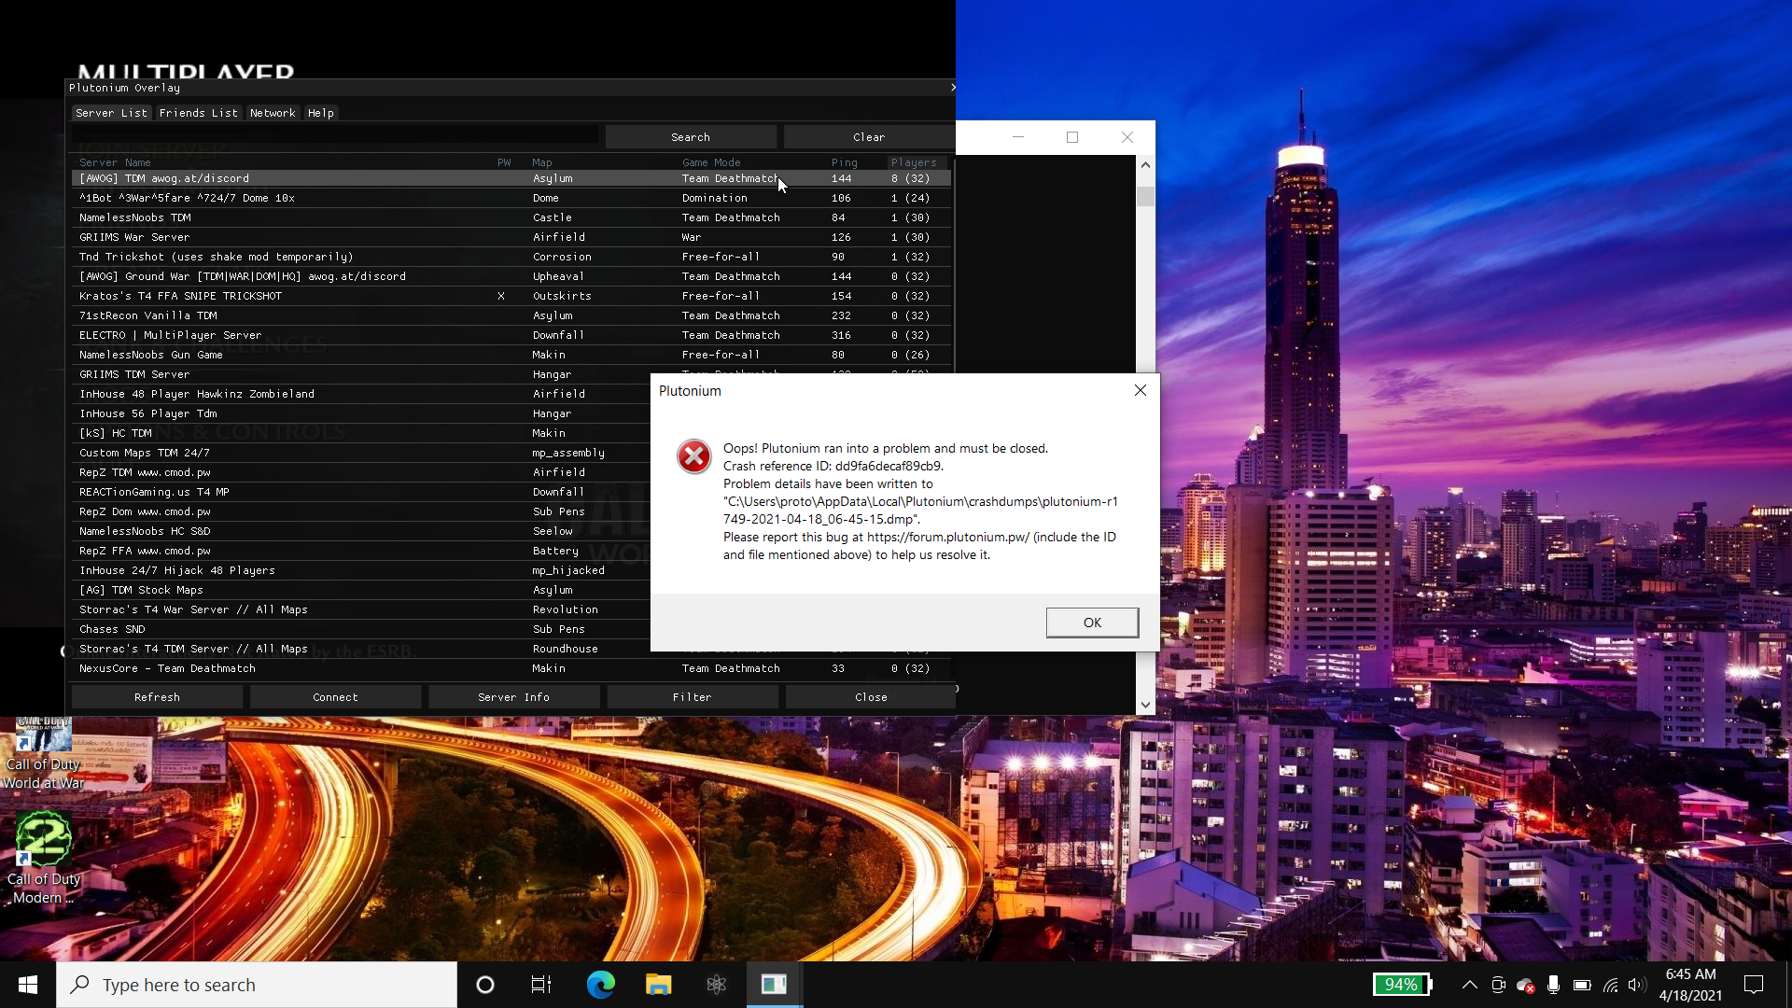Sort servers by Players column

click(914, 162)
